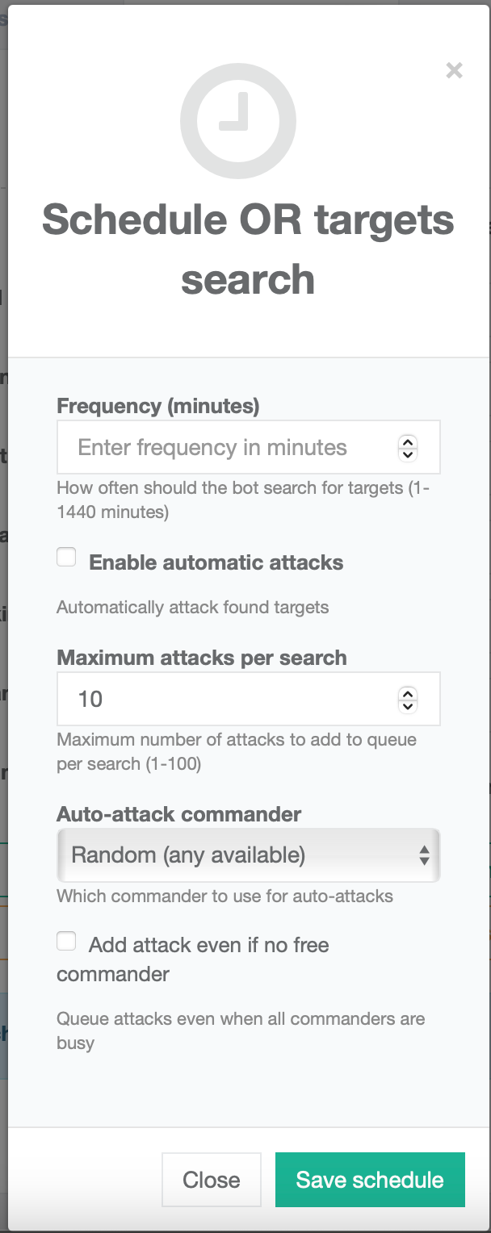Click the "Auto-attack commander" label

coord(179,814)
